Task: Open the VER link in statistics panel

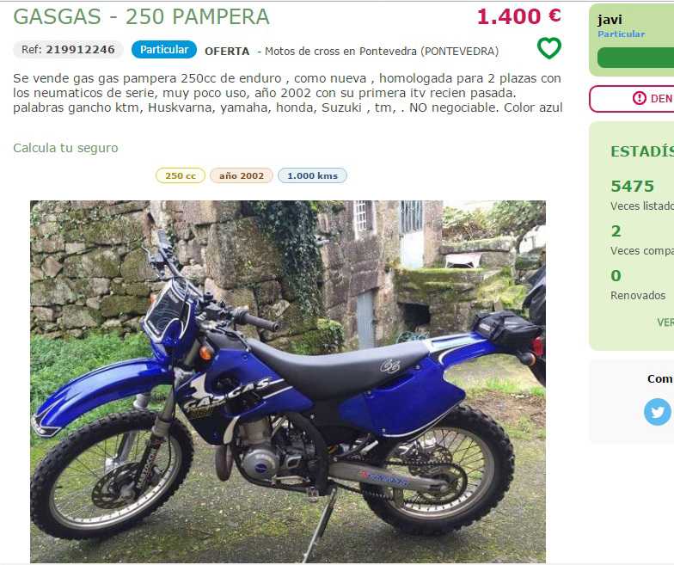Action: pyautogui.click(x=665, y=322)
